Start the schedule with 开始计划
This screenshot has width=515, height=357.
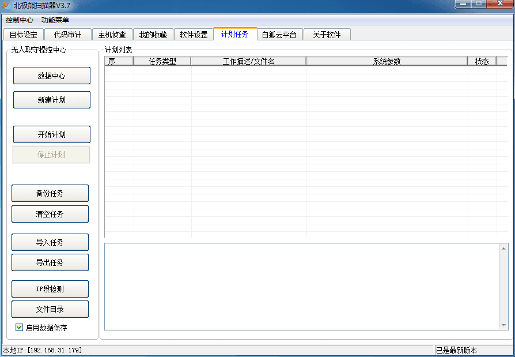click(52, 134)
